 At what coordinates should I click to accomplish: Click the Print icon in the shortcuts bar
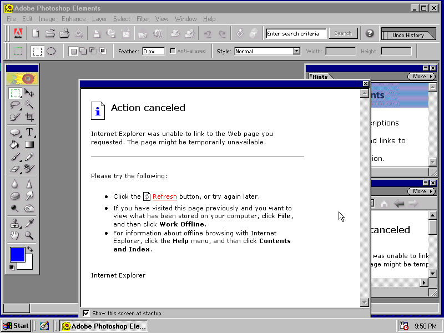coord(175,33)
